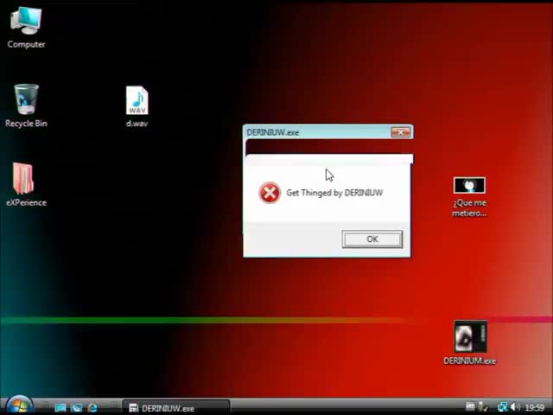Click the red error icon in dialog

tap(270, 193)
